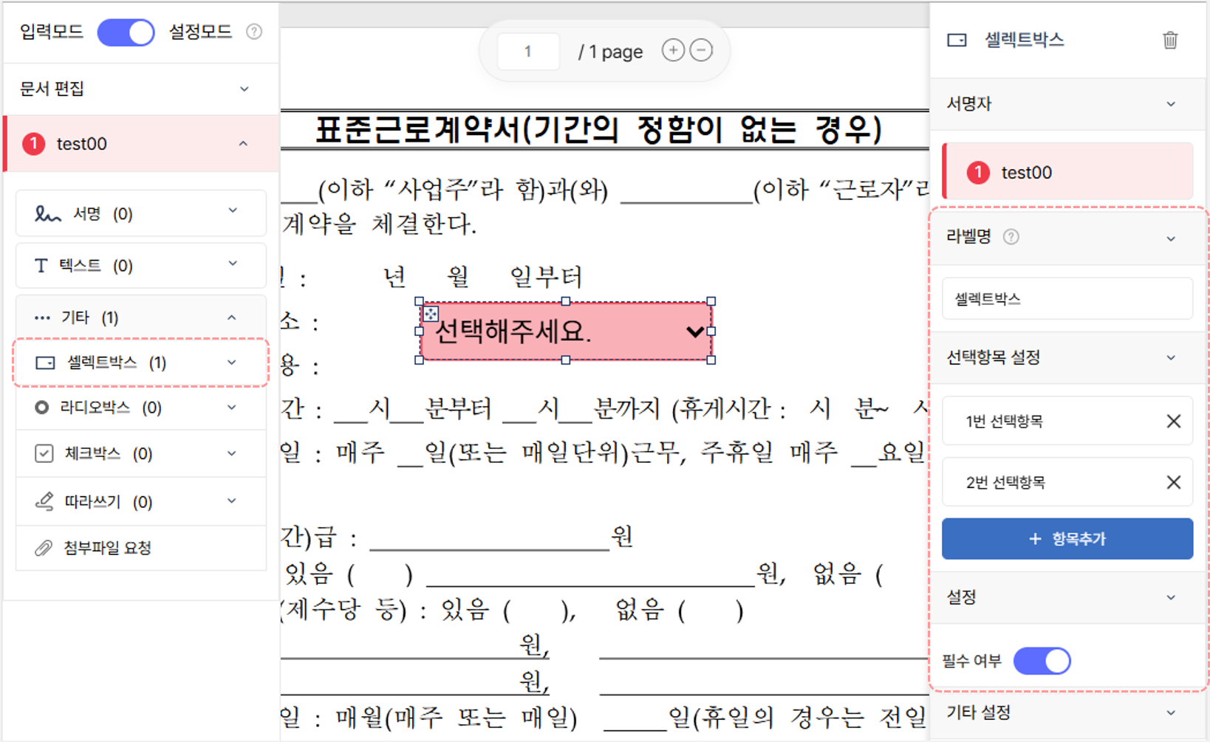Viewport: 1210px width, 742px height.
Task: Remove the 2번 선택항목 with X
Action: 1173,483
